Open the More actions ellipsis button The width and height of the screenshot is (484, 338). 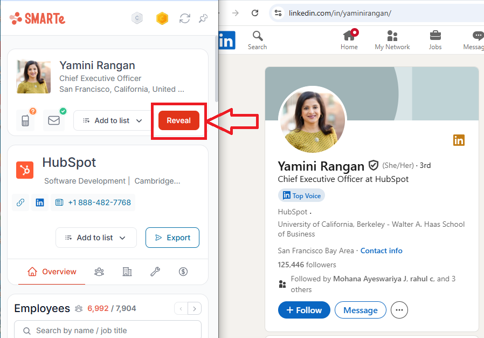(x=399, y=310)
